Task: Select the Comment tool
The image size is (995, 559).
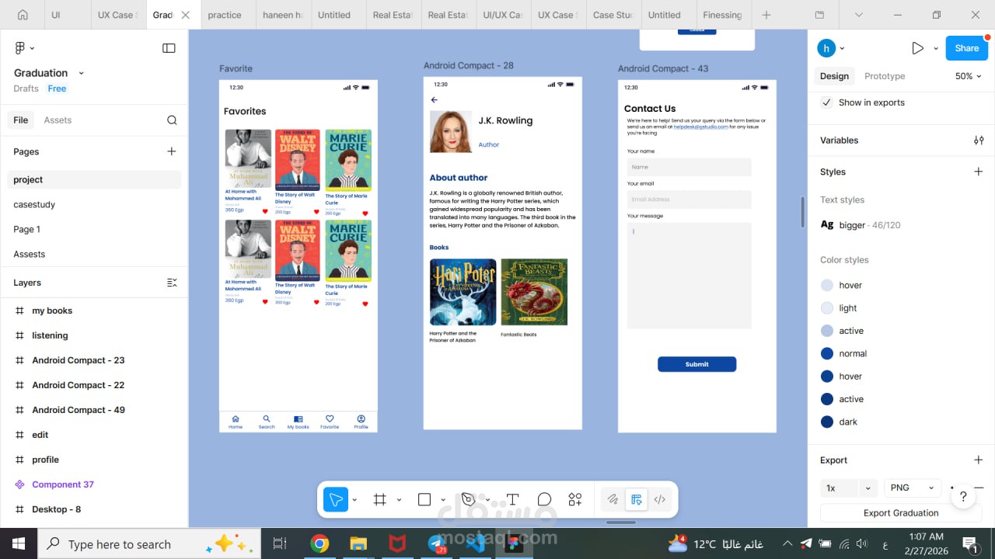Action: tap(544, 499)
